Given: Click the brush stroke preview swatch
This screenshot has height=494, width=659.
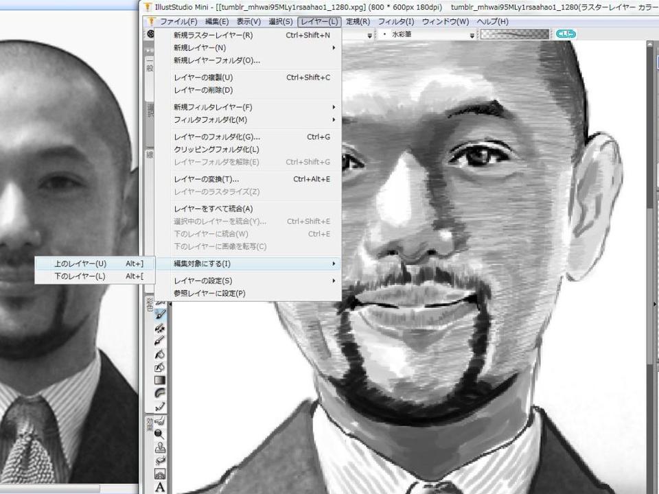Looking at the screenshot, I should 514,34.
